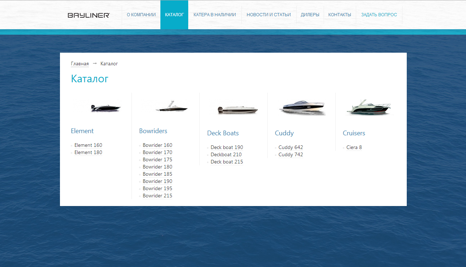Open Bowrider 215 model page
The width and height of the screenshot is (466, 267).
point(158,196)
